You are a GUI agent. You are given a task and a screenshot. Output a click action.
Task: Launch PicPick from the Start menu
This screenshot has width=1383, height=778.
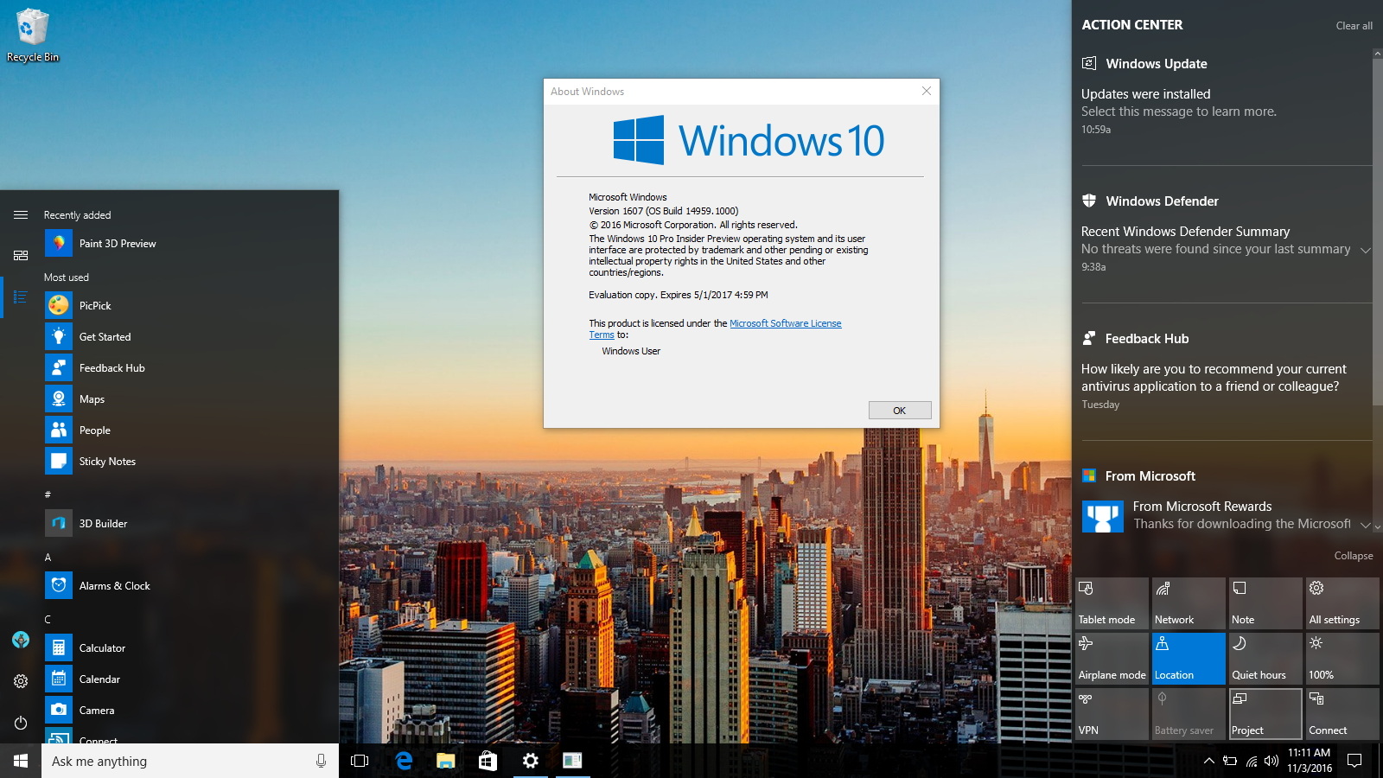click(97, 305)
